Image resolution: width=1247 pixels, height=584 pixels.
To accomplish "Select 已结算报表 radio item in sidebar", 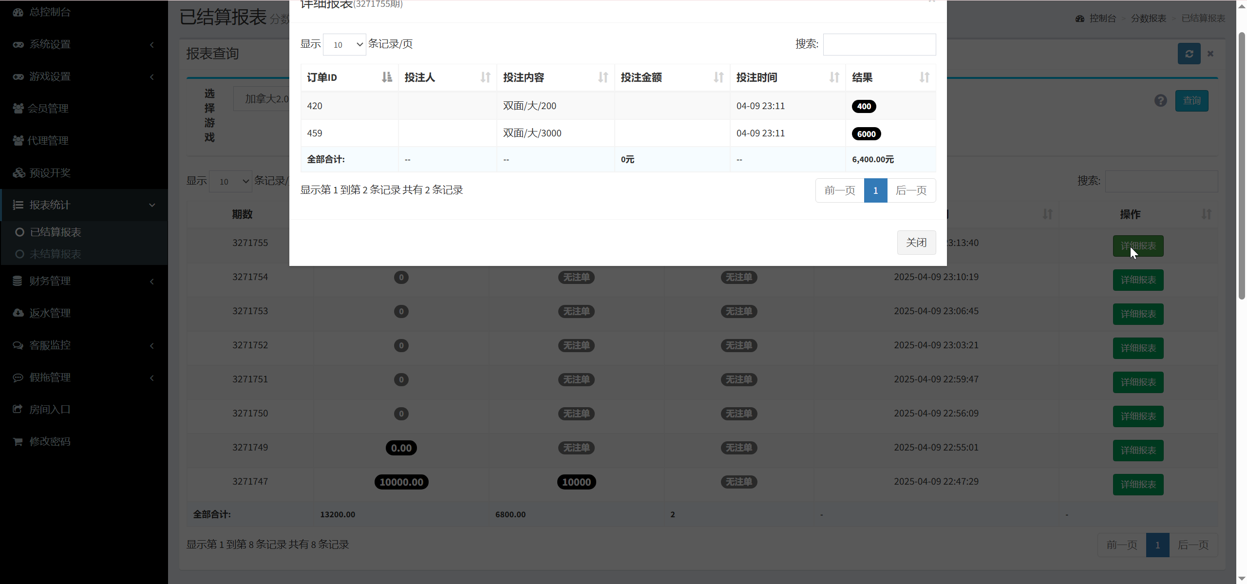I will click(x=55, y=232).
